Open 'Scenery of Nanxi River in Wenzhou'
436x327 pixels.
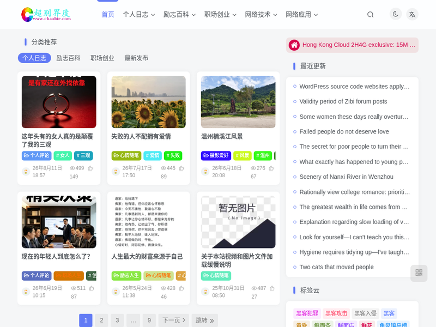click(x=346, y=177)
